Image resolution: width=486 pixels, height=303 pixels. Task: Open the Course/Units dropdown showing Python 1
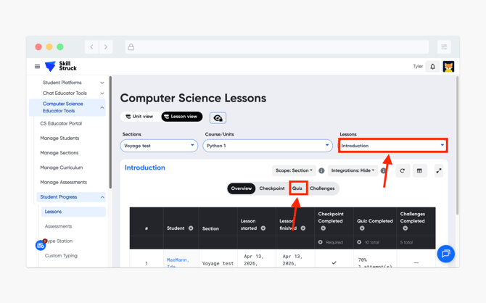tap(267, 146)
